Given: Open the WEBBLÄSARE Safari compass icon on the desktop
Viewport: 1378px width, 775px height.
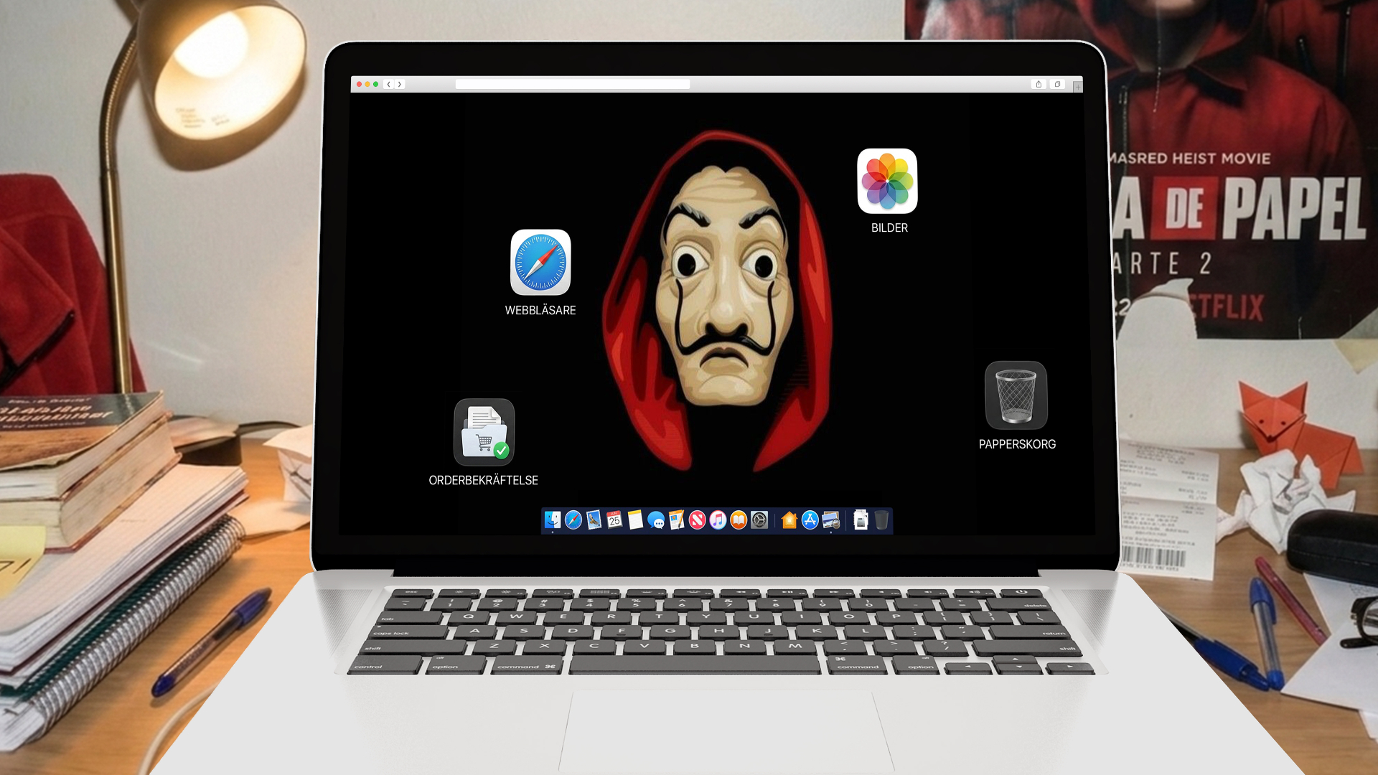Looking at the screenshot, I should (540, 263).
